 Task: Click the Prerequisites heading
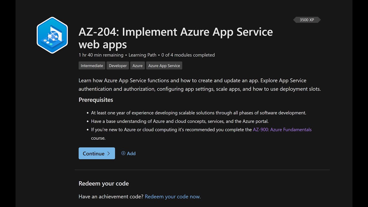(96, 100)
